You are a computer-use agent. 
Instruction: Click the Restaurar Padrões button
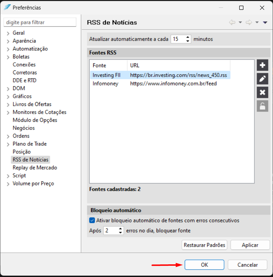(x=204, y=245)
